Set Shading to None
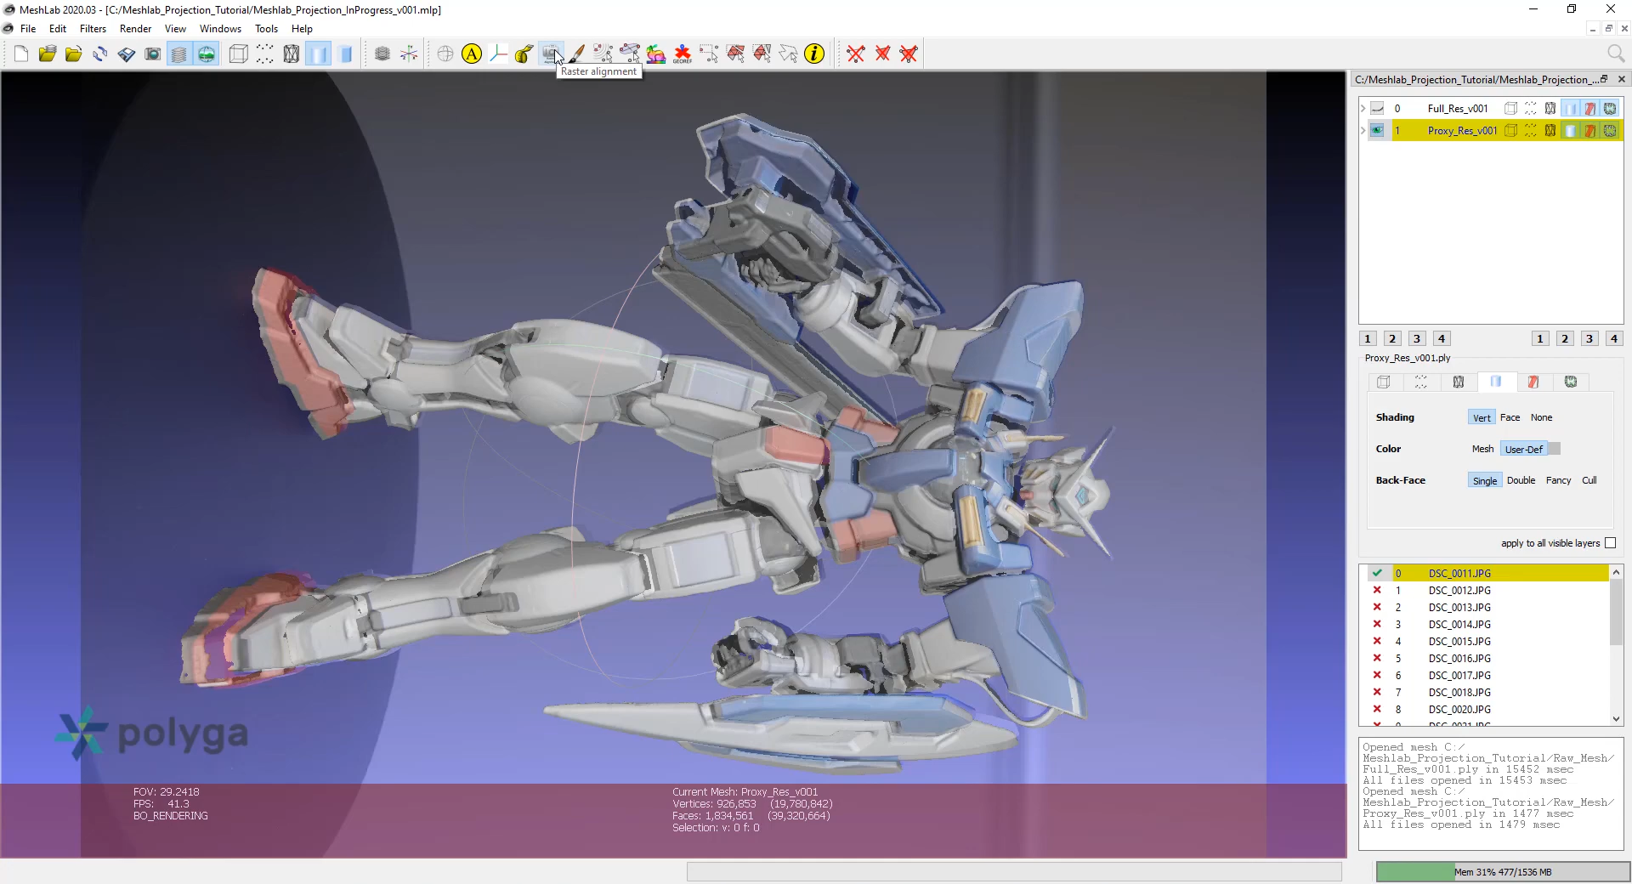Screen dimensions: 1632x884 (x=1541, y=418)
